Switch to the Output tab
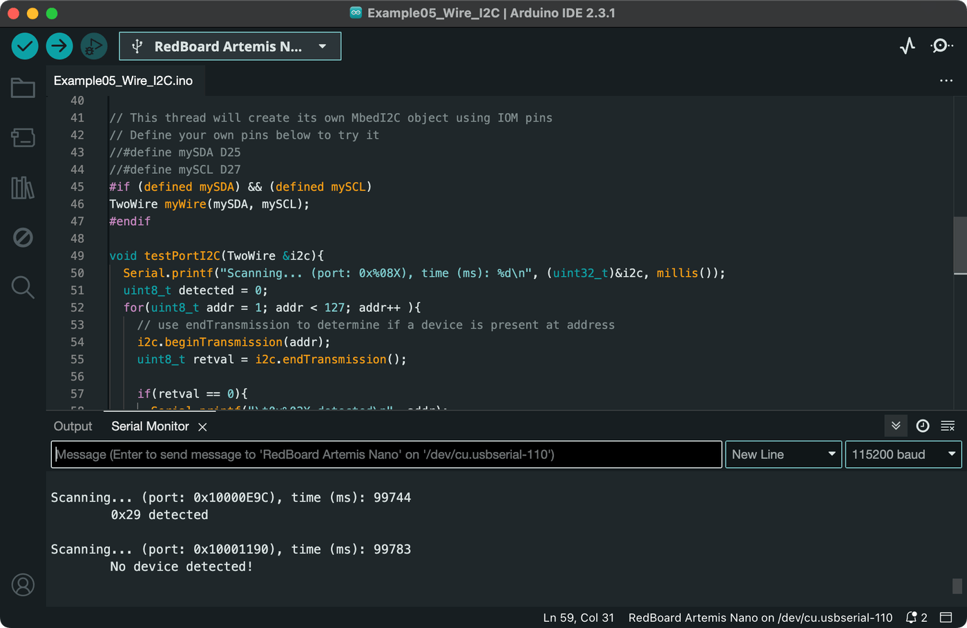Screen dimensions: 967x628 point(73,426)
